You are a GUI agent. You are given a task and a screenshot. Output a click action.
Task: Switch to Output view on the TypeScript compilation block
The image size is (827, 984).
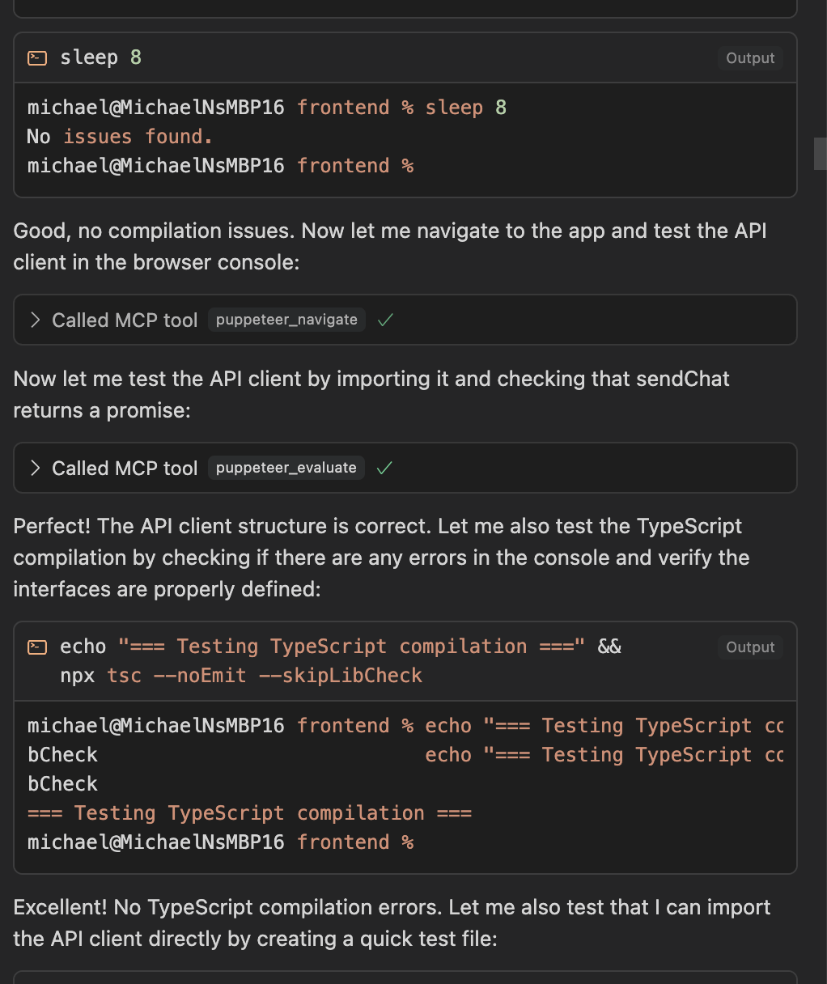(x=749, y=647)
